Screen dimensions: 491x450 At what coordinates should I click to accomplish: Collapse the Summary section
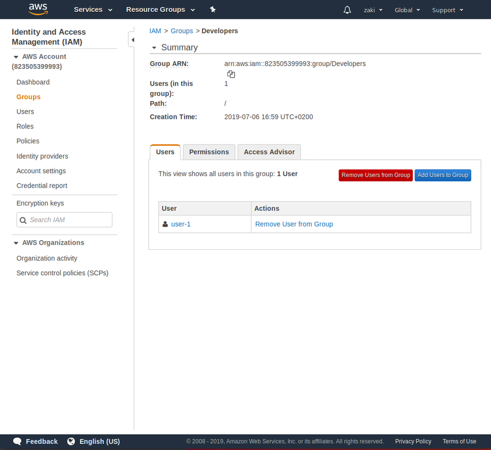154,48
